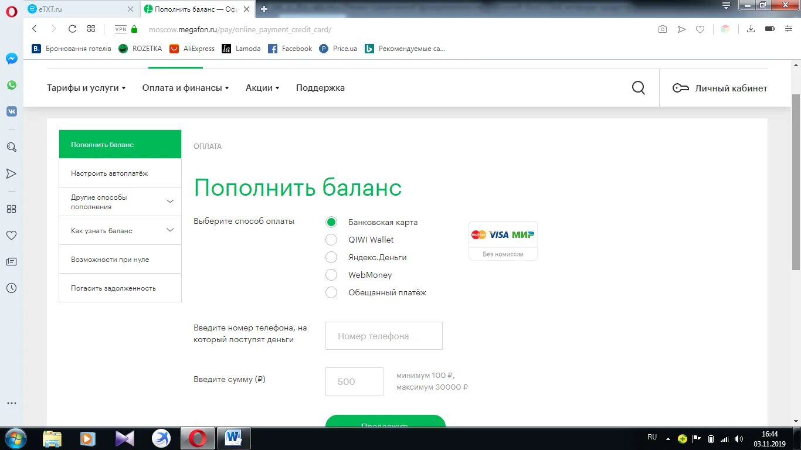Toggle the VPN badge in the address bar

(121, 29)
